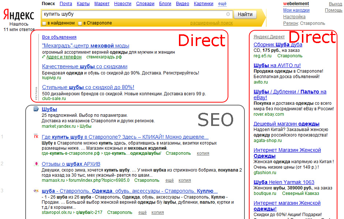The height and width of the screenshot is (219, 344).
Task: Click the market.yandex.ru › Шубы URL
Action: point(67,126)
